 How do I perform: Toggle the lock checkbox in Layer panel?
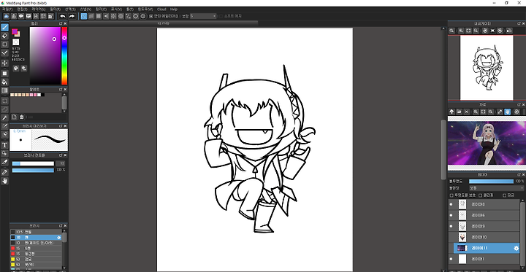click(x=504, y=195)
